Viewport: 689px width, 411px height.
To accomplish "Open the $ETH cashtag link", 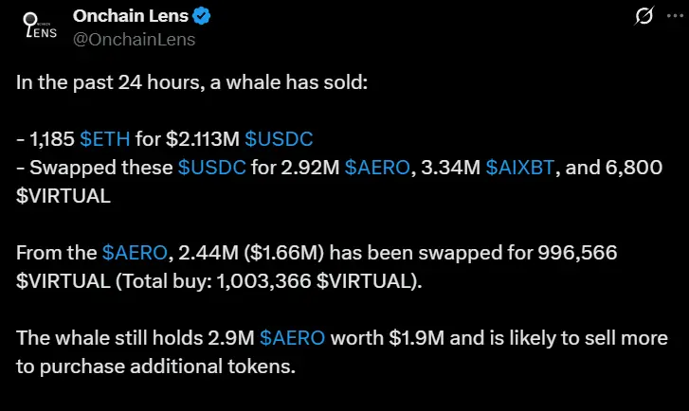I will (x=105, y=139).
